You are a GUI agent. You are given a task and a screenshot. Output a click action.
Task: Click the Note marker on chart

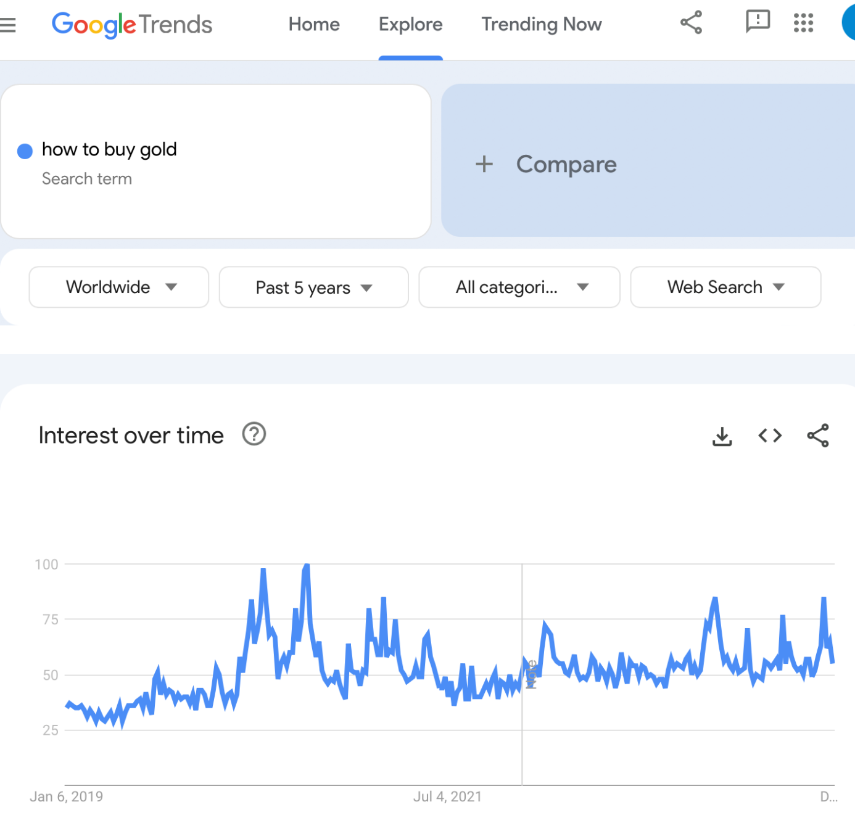point(531,674)
